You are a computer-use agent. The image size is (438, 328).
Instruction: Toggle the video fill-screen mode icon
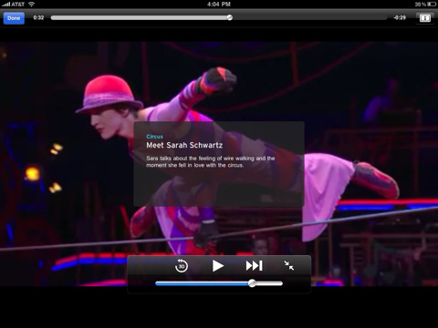click(425, 18)
